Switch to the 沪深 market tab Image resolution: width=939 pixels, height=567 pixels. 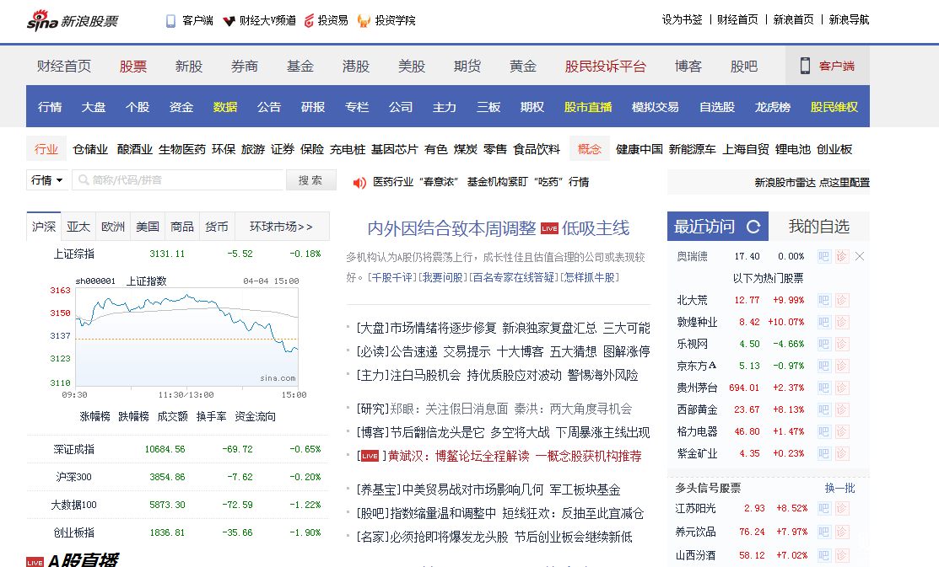click(x=44, y=227)
